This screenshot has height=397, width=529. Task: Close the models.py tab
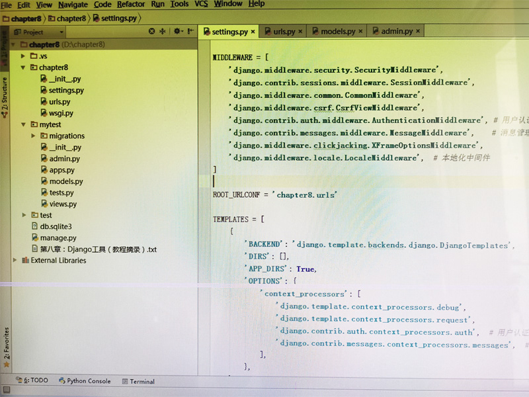360,31
